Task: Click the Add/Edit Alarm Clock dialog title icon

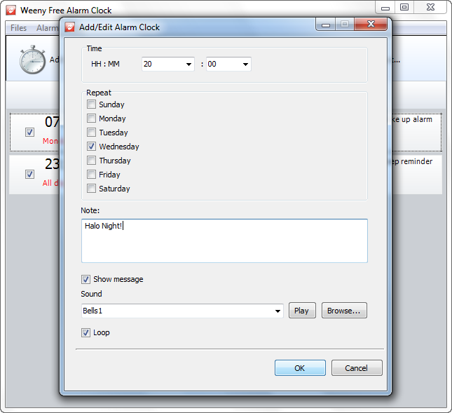Action: tap(70, 27)
